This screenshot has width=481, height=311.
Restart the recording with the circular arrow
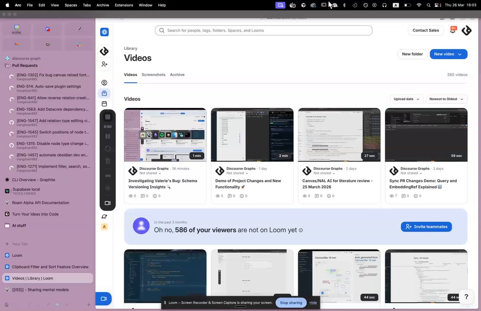[108, 149]
